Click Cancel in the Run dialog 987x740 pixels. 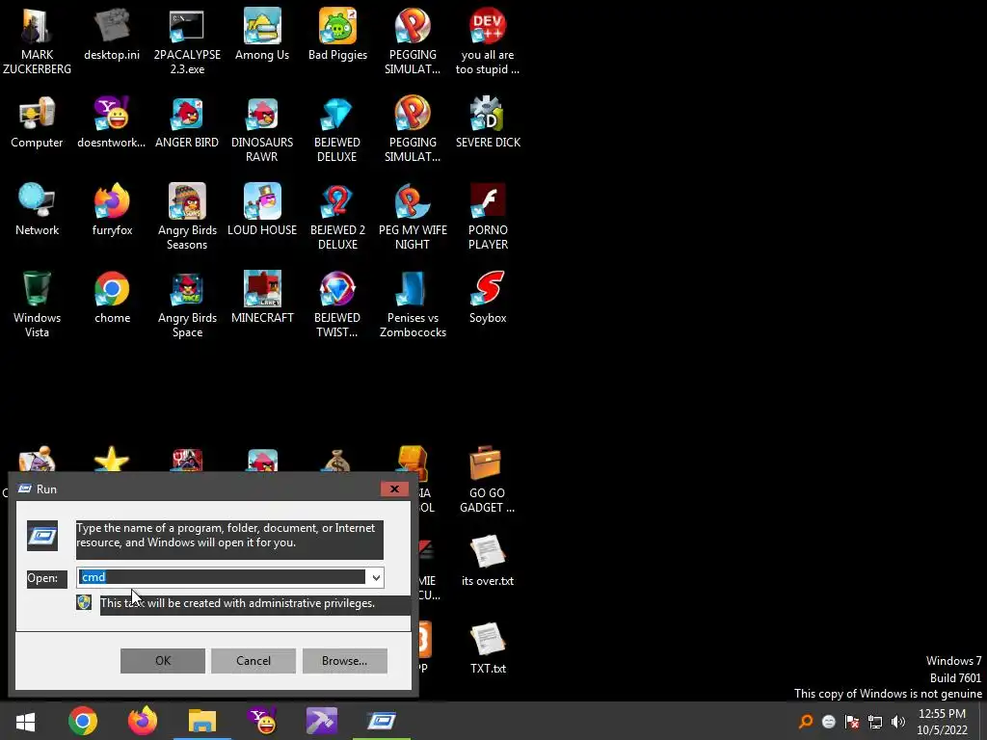click(x=253, y=661)
